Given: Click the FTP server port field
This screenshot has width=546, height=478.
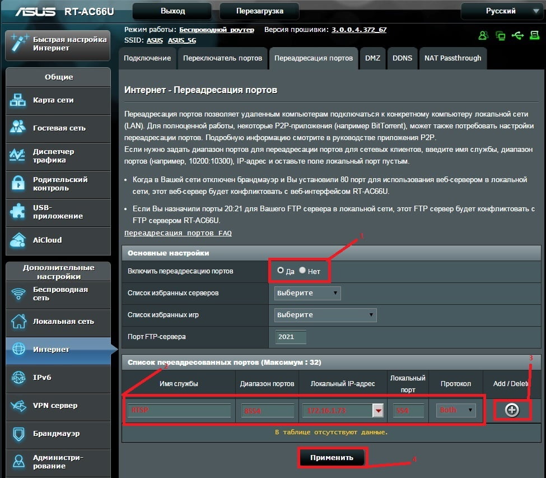Looking at the screenshot, I should (x=291, y=337).
